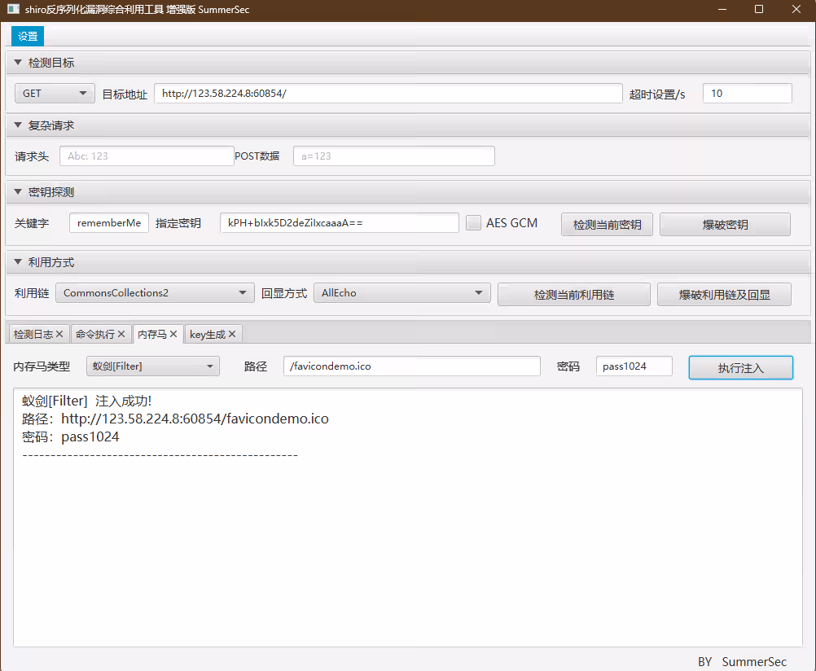816x671 pixels.
Task: Open the 设置 menu
Action: click(28, 37)
